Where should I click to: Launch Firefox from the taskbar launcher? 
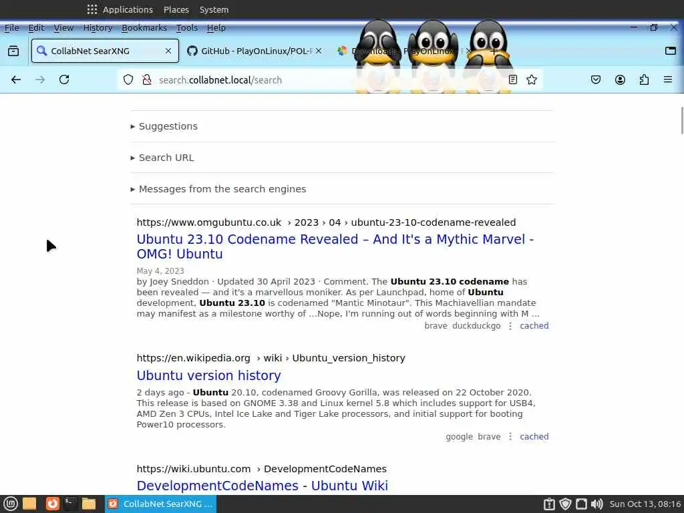[x=52, y=504]
